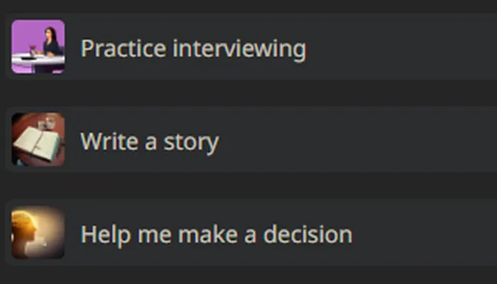
Task: Tap the purple-background interviewer picture
Action: 38,47
